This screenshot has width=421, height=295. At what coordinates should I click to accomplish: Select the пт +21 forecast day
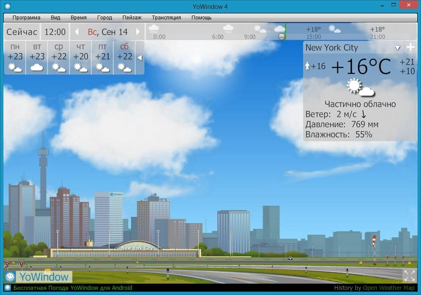102,57
